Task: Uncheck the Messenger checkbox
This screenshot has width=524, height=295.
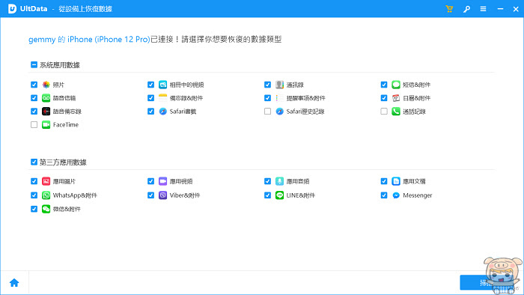Action: [x=384, y=195]
